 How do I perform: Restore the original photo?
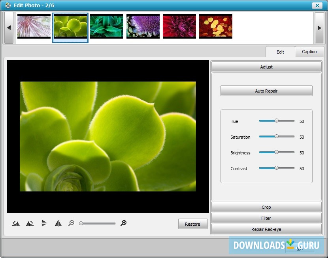pos(193,224)
